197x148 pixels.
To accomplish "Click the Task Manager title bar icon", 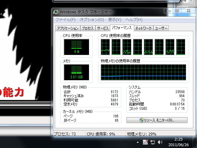I will [55, 12].
